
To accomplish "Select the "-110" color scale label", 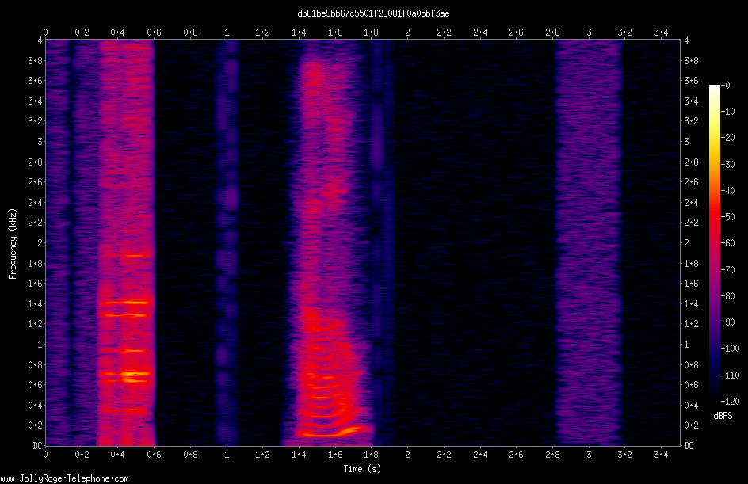I will click(731, 375).
